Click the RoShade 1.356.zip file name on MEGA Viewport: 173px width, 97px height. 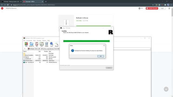click(x=82, y=18)
